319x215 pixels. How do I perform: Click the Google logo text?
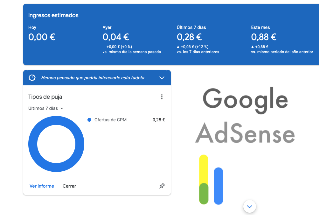[x=246, y=100]
